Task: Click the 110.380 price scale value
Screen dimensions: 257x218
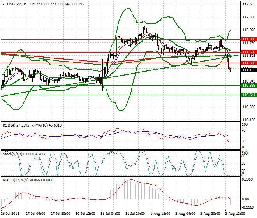Action: [249, 107]
